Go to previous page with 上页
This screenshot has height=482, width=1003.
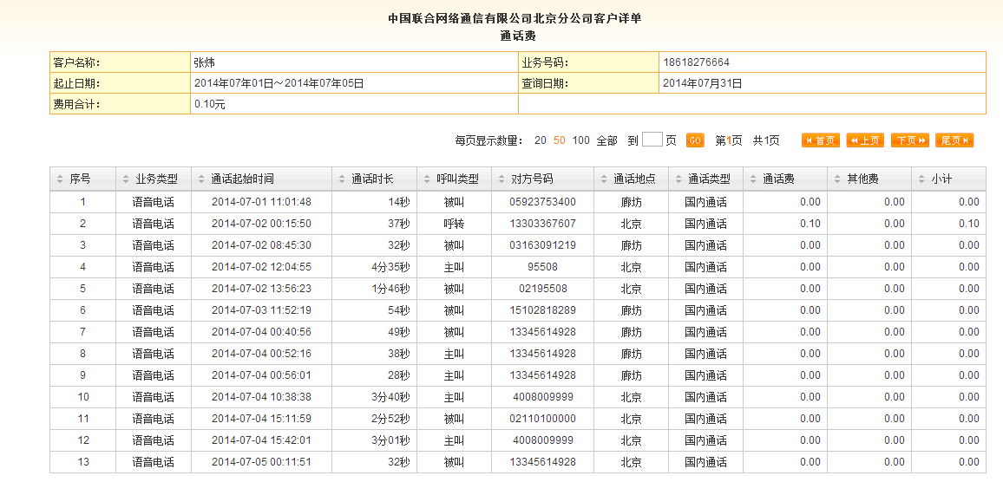(x=864, y=140)
